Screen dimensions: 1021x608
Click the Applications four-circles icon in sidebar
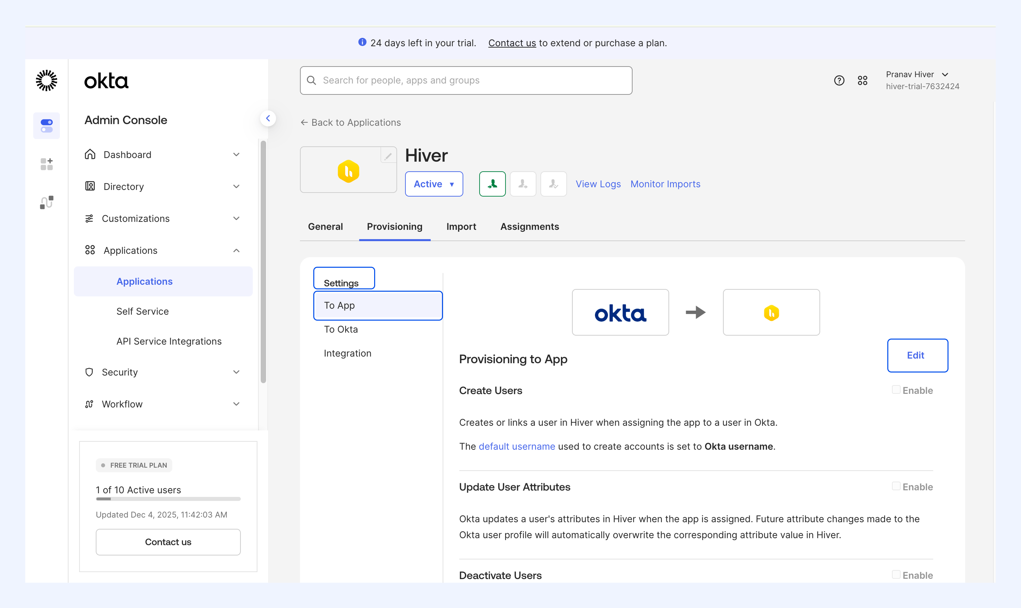click(x=90, y=250)
